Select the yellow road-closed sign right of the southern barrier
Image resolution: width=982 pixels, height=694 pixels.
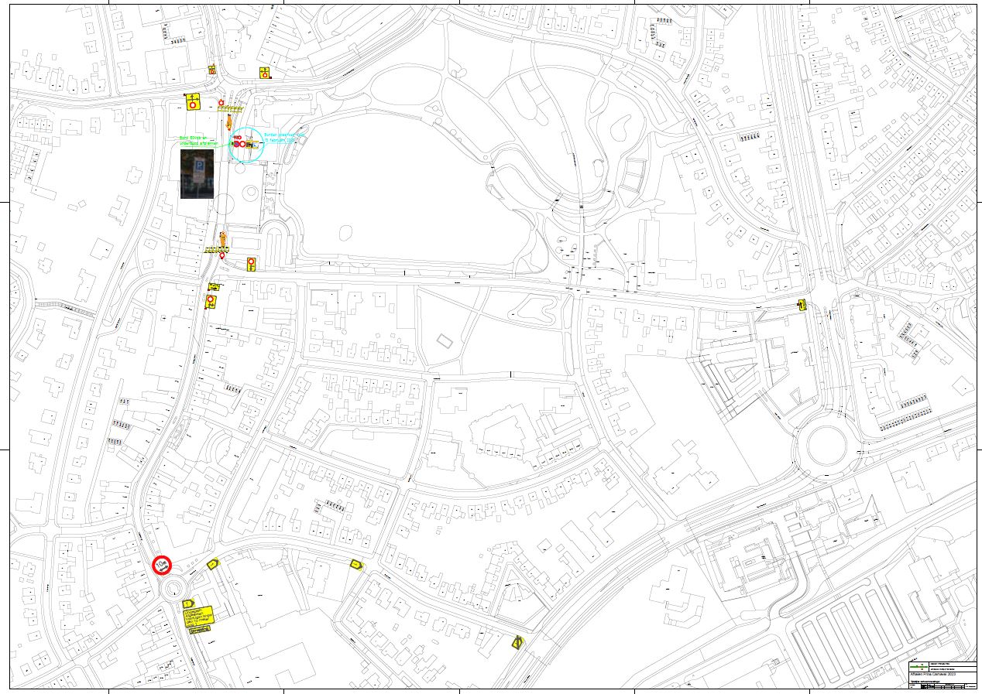(251, 264)
